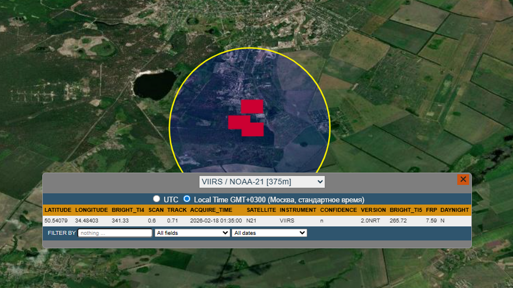Select the data row with latitude 50.54079
Viewport: 513px width, 288px height.
click(x=256, y=221)
